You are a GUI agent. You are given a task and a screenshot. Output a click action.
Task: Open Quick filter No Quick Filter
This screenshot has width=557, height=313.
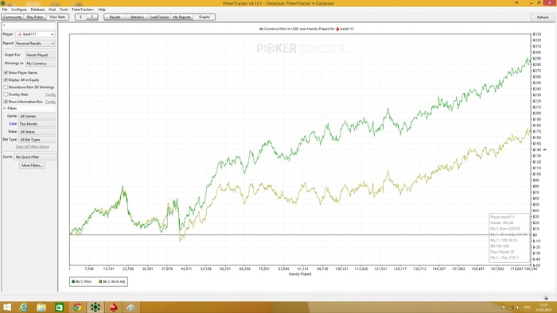point(35,156)
